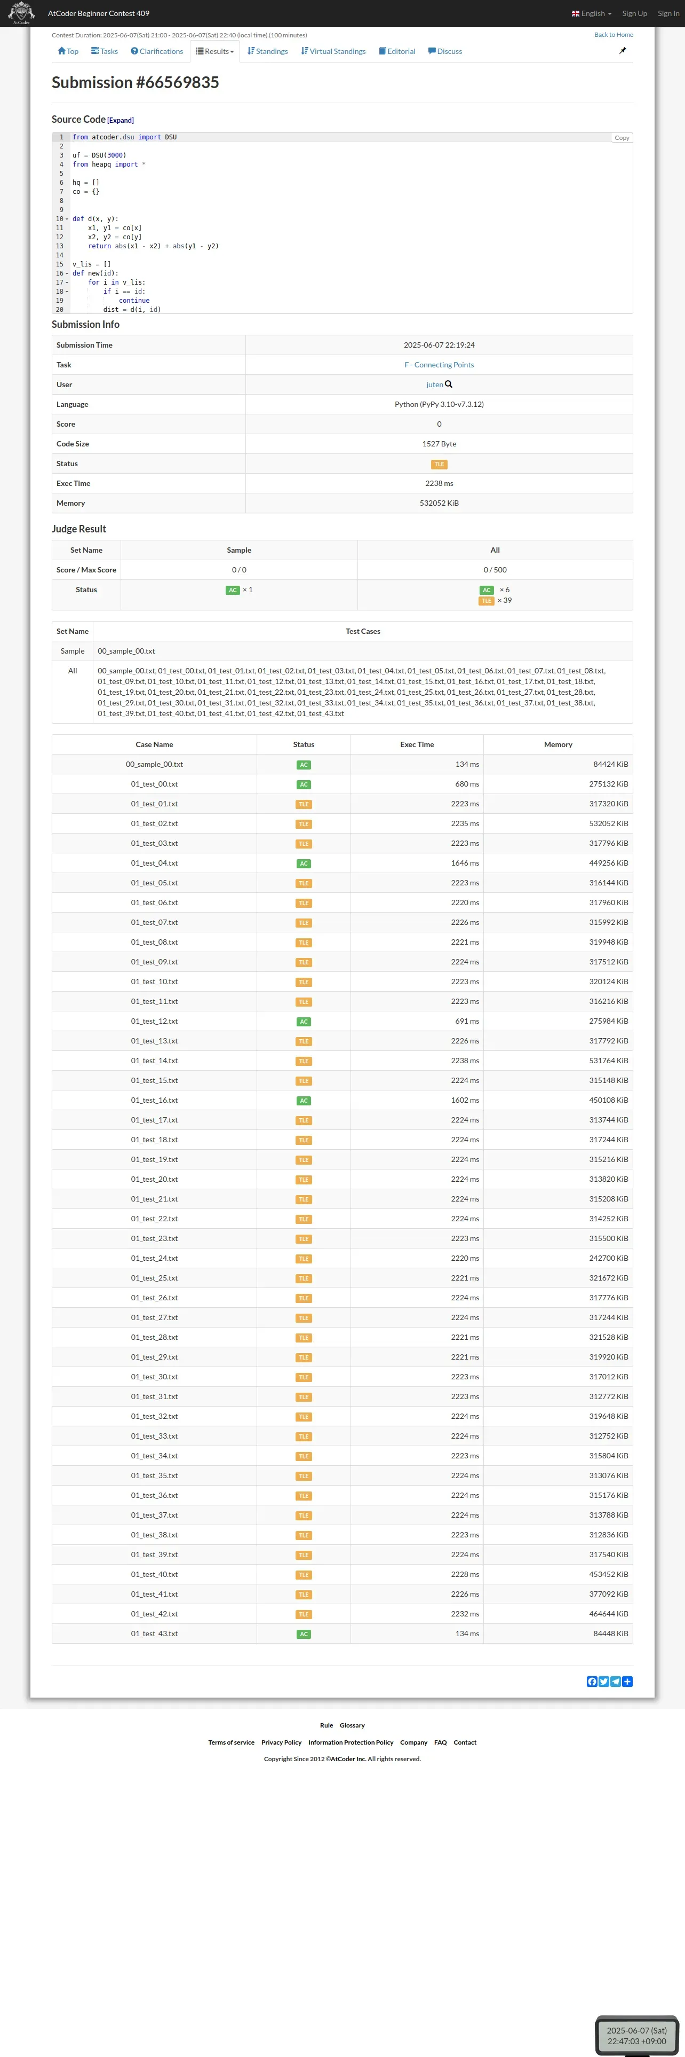Click the magnifier icon next to juten

click(x=448, y=384)
